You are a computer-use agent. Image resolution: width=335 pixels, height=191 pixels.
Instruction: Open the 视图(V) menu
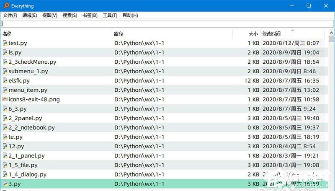50,15
